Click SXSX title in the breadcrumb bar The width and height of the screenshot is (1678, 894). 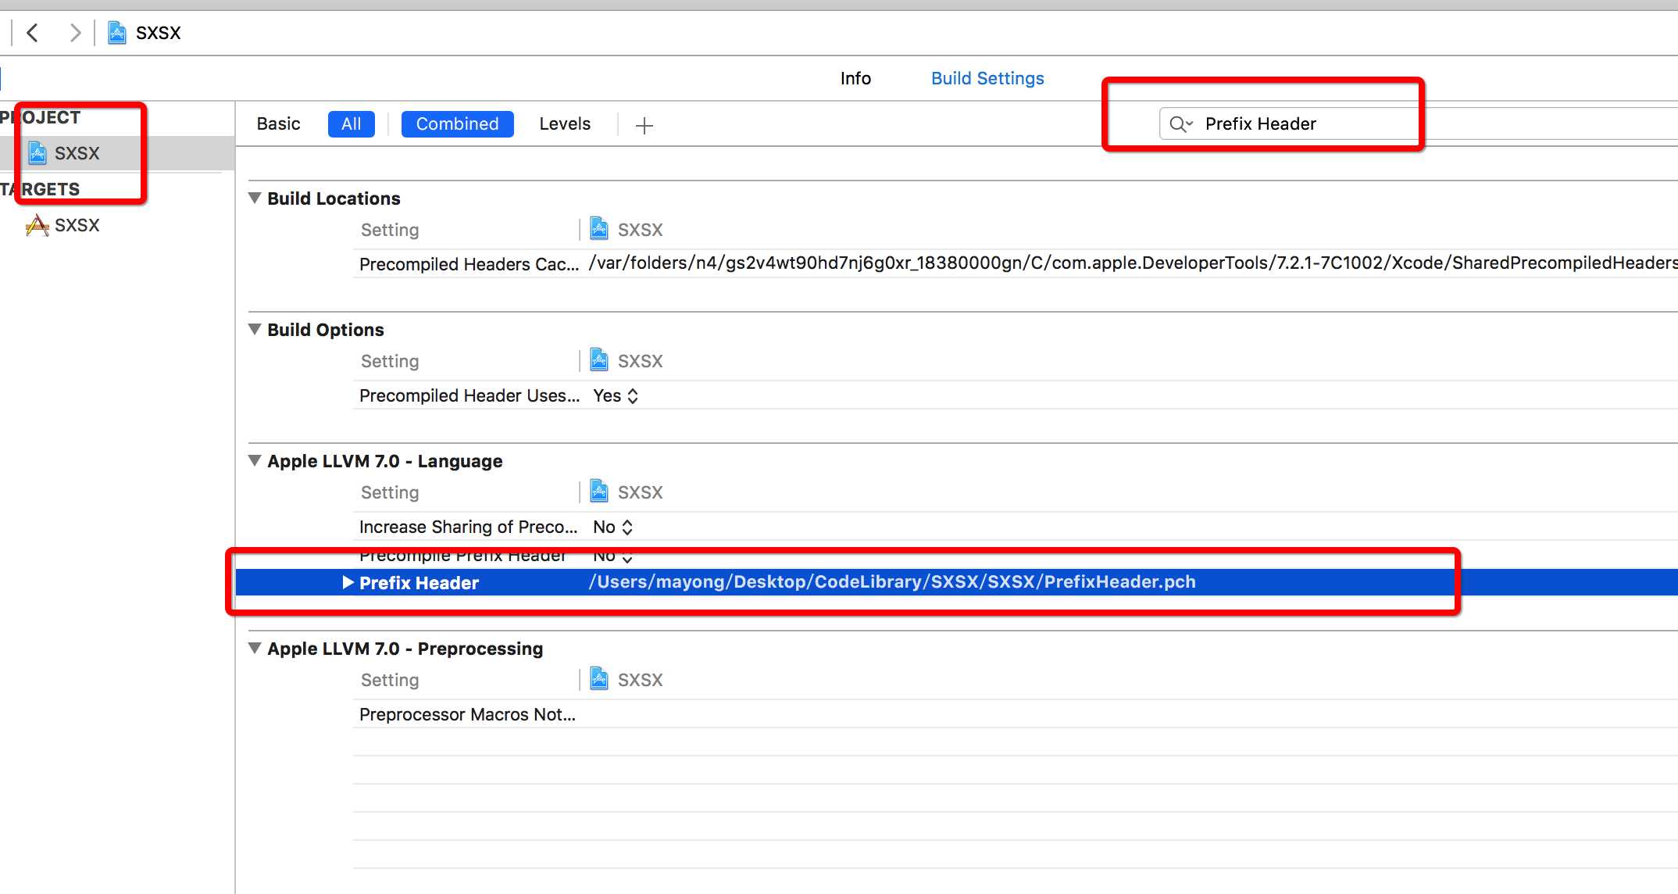[x=159, y=33]
